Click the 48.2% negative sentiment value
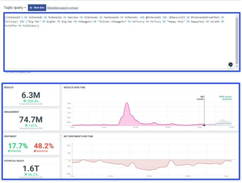 point(44,145)
